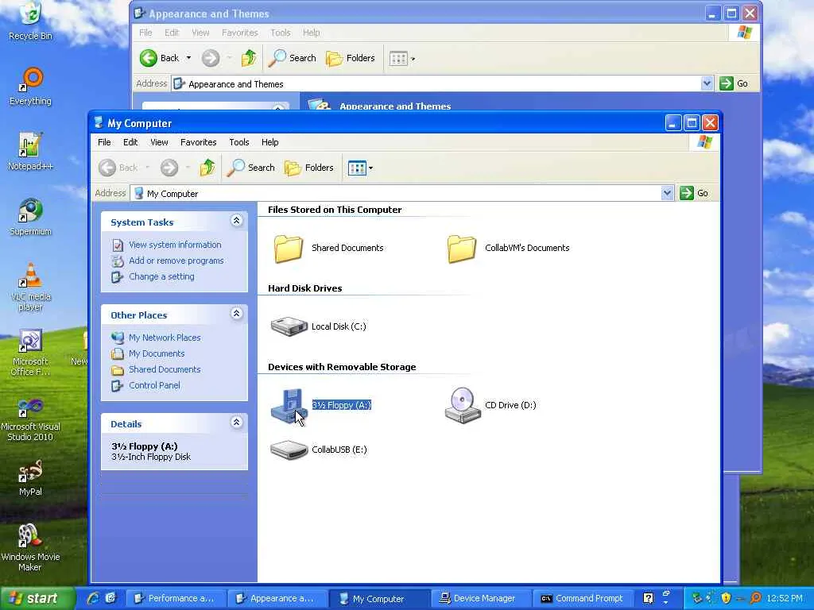Click Go button in My Computer address bar

click(695, 194)
